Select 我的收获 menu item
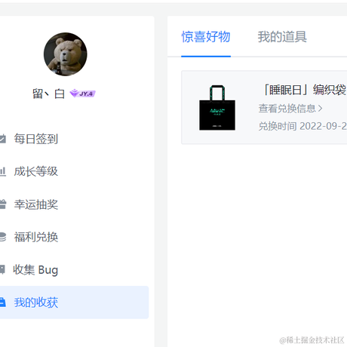This screenshot has width=347, height=347. coord(74,302)
